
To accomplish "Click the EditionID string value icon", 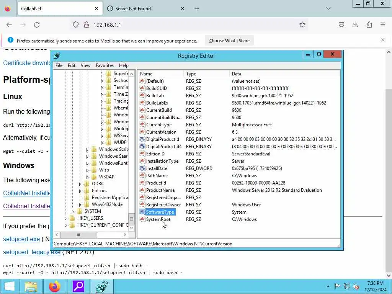I will point(142,154).
